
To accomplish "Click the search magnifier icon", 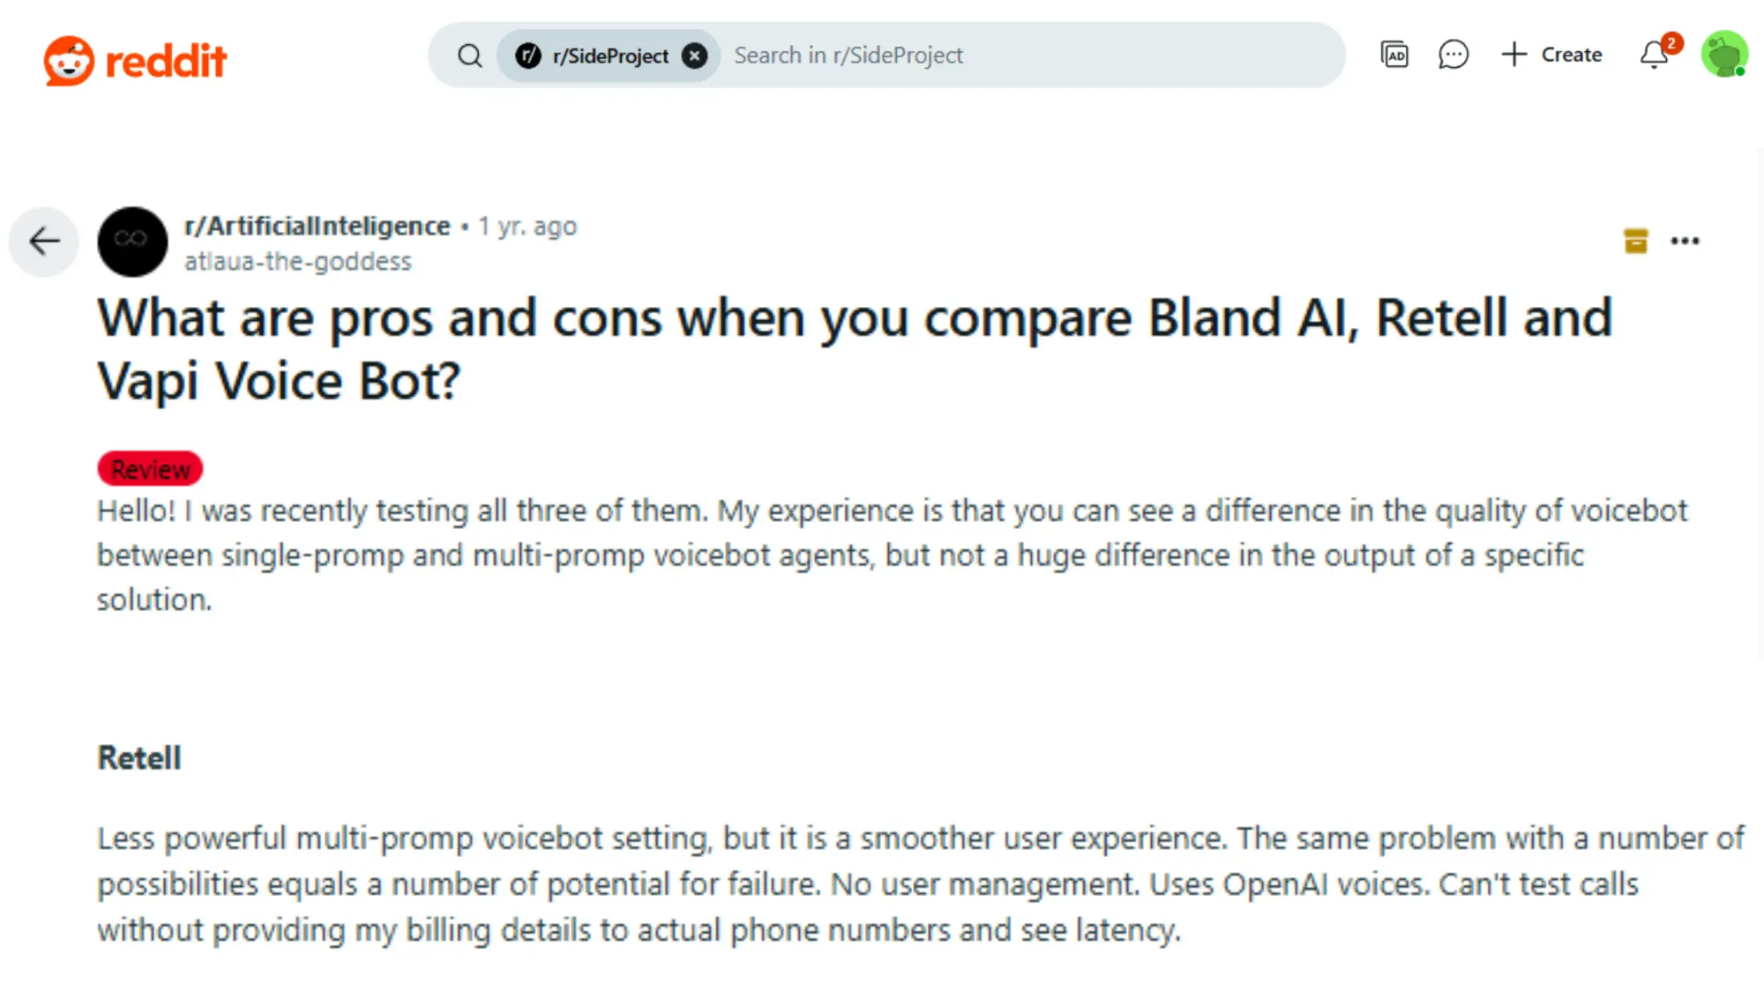I will (x=470, y=55).
